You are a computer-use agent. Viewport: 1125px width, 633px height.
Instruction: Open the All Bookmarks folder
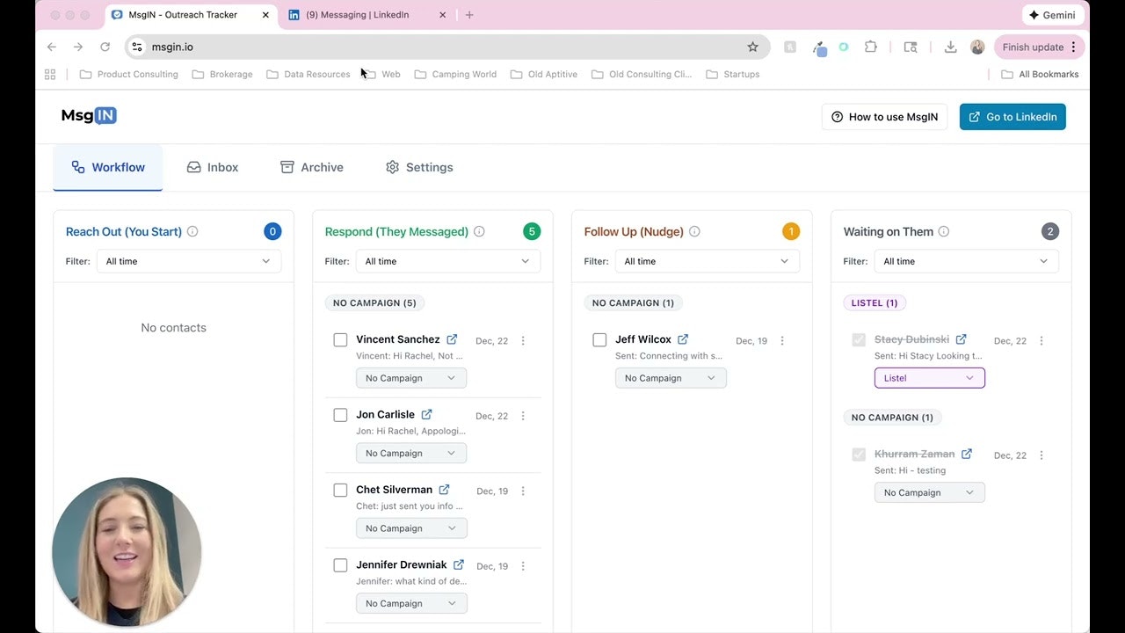[x=1040, y=74]
